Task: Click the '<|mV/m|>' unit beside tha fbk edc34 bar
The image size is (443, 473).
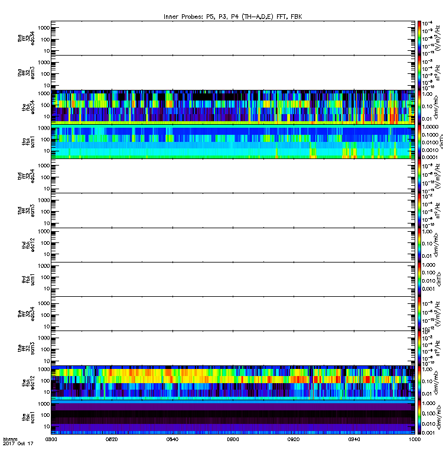Action: click(x=436, y=108)
